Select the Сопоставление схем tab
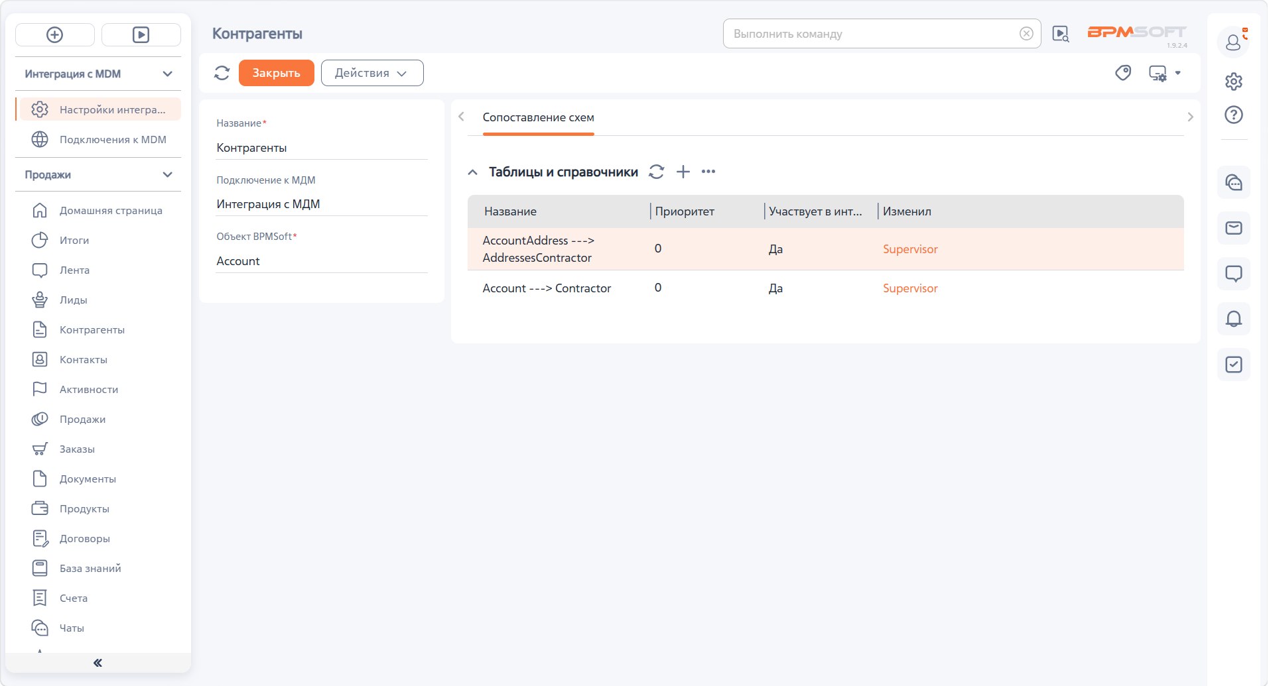The image size is (1269, 686). 538,118
